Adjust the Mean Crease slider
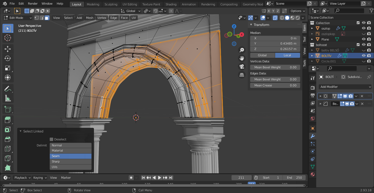This screenshot has width=374, height=193. pos(275,85)
